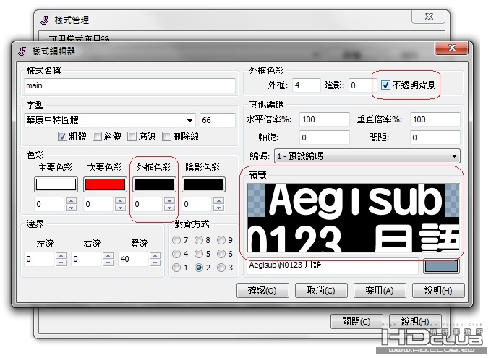Click the 左邊 left margin input field
Image resolution: width=491 pixels, height=358 pixels.
click(x=39, y=259)
